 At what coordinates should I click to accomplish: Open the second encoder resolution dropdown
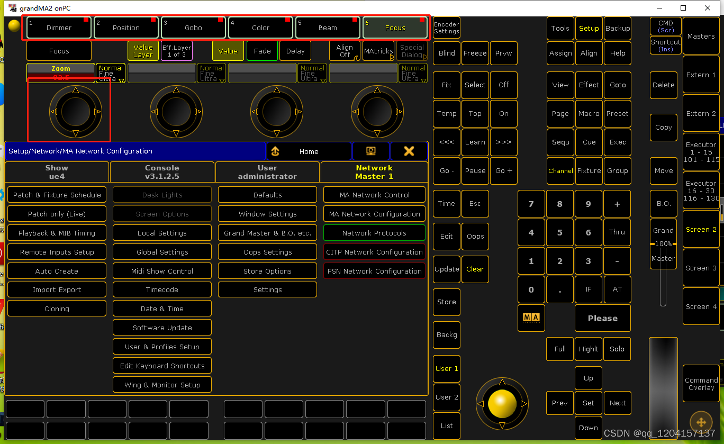pyautogui.click(x=212, y=73)
